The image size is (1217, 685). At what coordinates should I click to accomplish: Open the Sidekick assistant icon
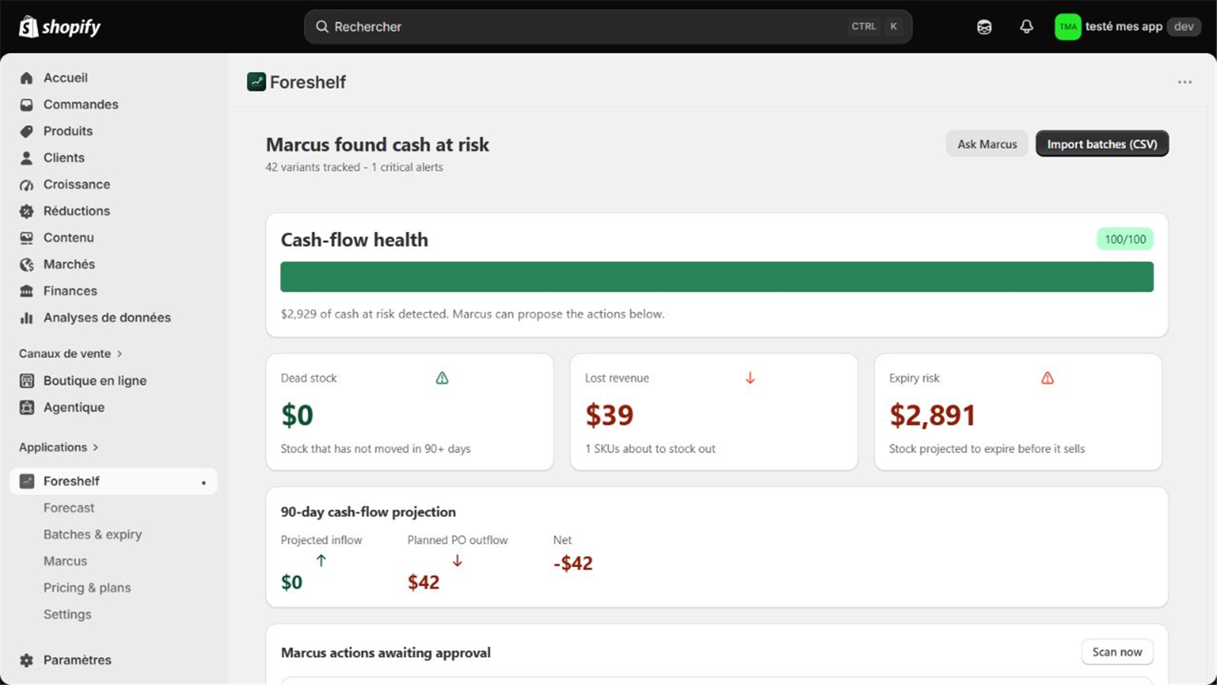(984, 27)
